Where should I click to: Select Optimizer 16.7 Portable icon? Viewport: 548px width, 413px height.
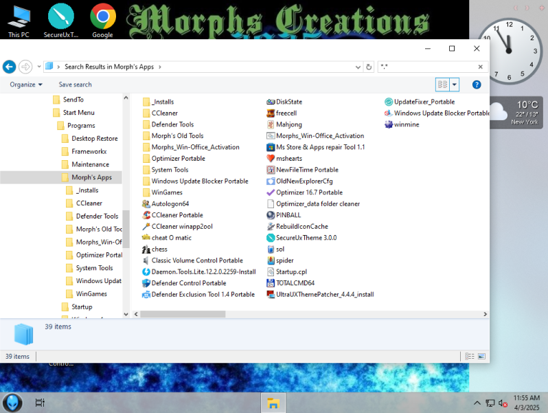(271, 192)
